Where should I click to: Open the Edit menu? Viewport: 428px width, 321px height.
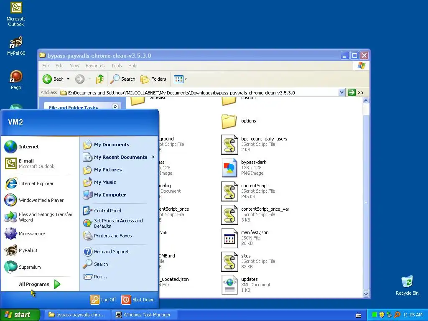pyautogui.click(x=59, y=66)
